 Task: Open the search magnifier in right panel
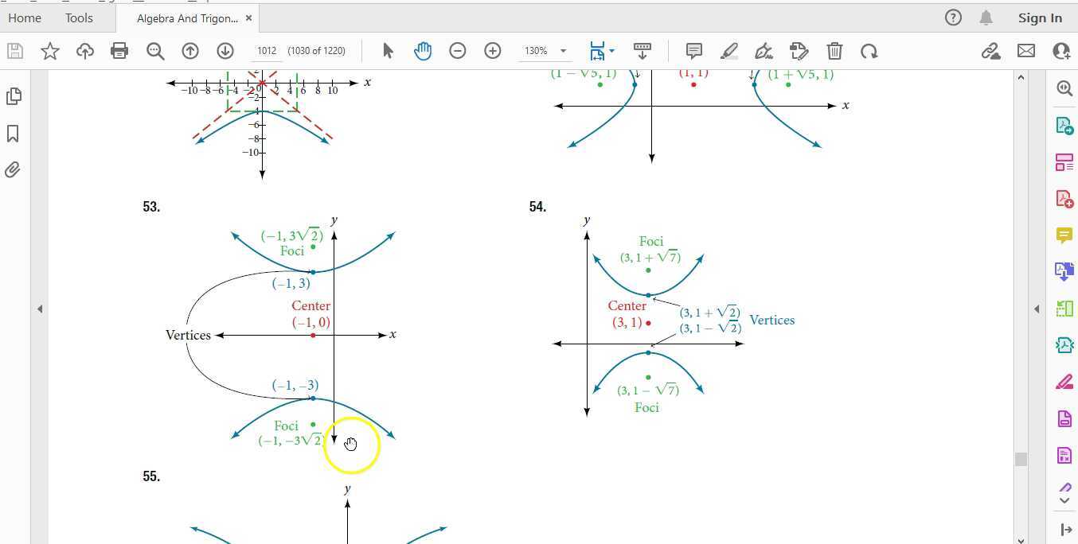coord(1064,88)
